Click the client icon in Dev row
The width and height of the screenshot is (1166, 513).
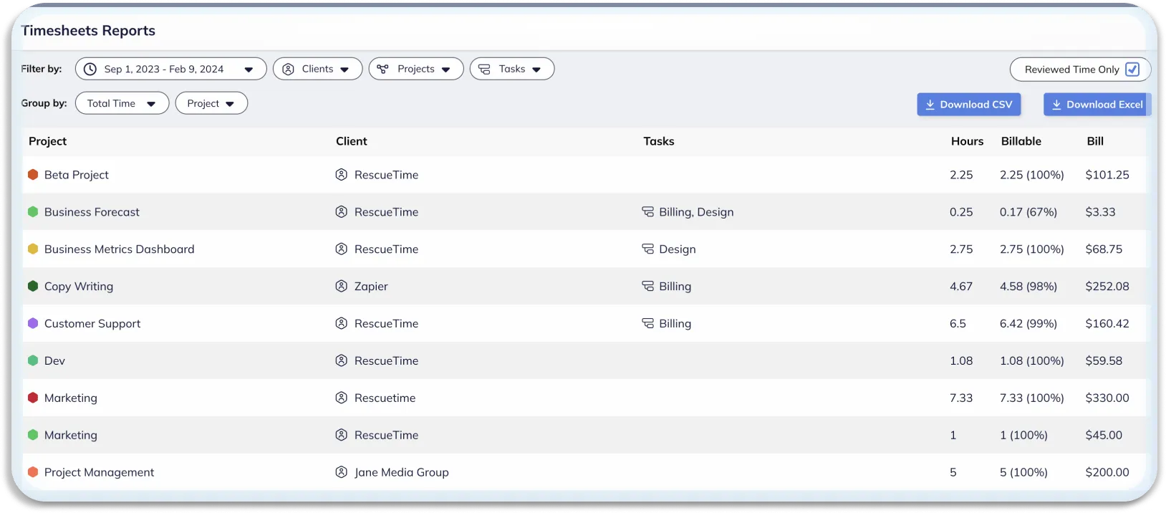(342, 360)
